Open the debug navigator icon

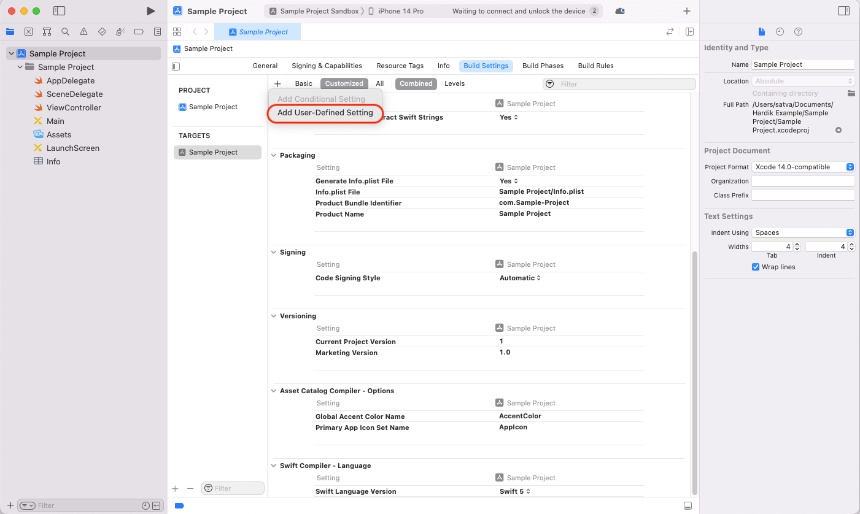point(120,31)
